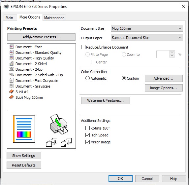Select the Document - Fast preset icon
This screenshot has height=185, width=189.
click(12, 47)
